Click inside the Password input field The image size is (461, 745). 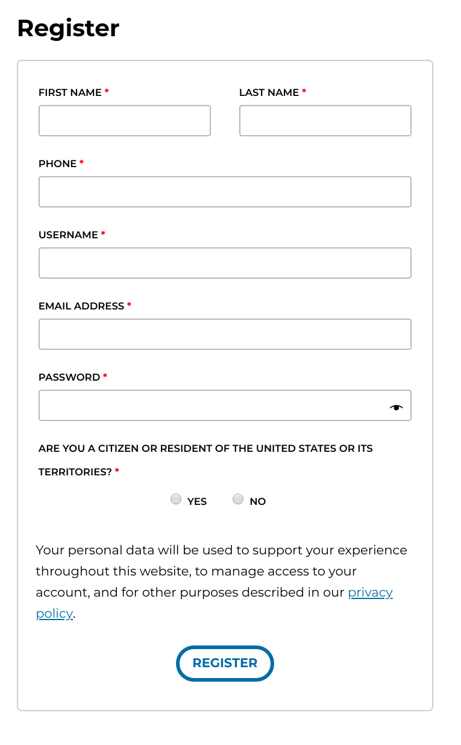[211, 405]
